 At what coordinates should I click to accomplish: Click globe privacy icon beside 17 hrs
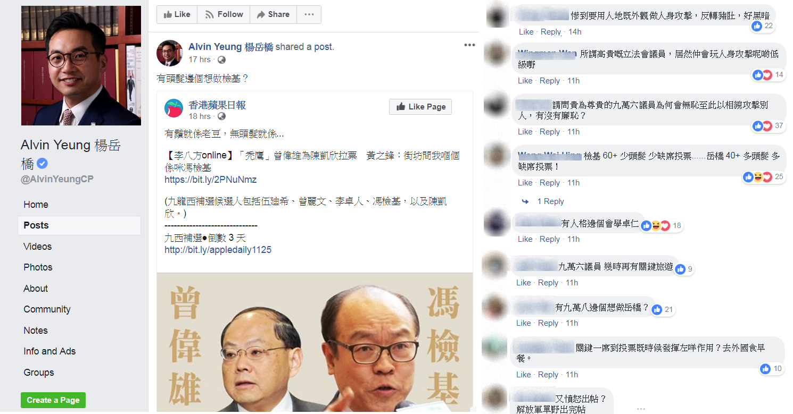[x=221, y=60]
